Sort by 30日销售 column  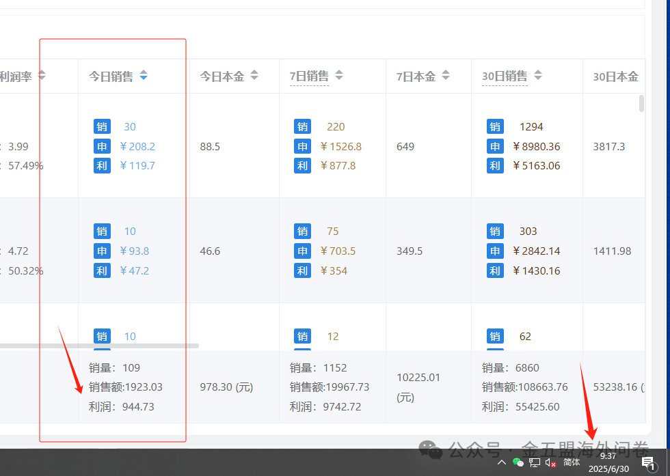(x=538, y=75)
